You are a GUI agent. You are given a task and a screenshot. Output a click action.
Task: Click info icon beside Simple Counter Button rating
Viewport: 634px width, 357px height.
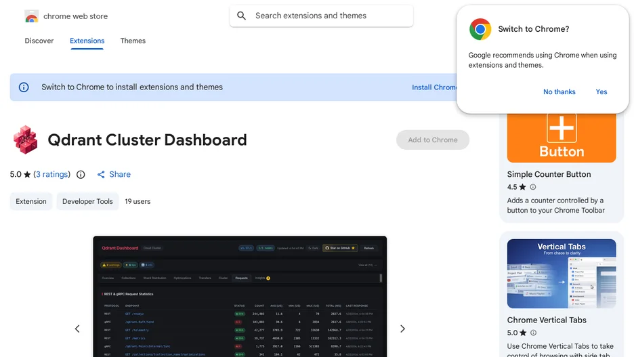[533, 187]
